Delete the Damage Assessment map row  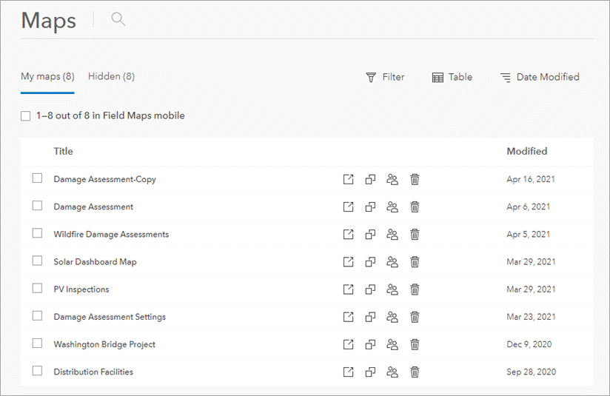415,207
